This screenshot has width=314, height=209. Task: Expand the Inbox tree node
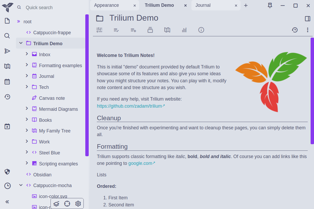point(27,54)
